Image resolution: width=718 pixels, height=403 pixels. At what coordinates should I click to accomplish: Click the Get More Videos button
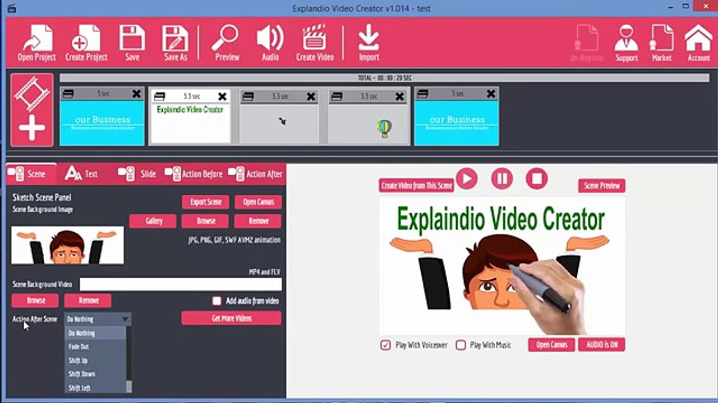click(x=231, y=318)
